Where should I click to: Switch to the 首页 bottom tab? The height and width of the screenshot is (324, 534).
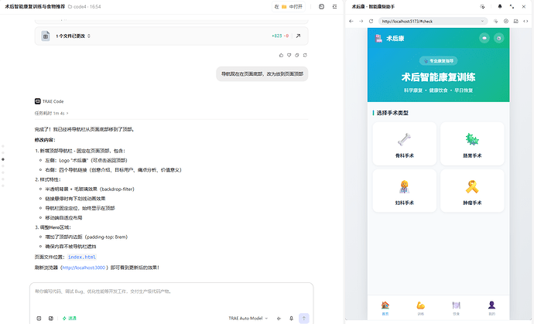click(385, 308)
